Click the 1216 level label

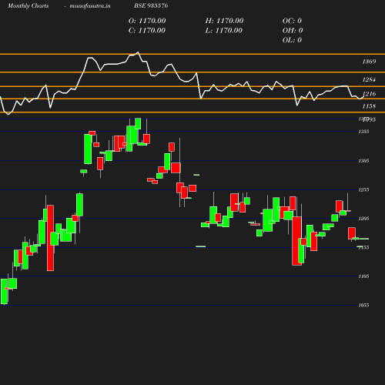click(370, 94)
